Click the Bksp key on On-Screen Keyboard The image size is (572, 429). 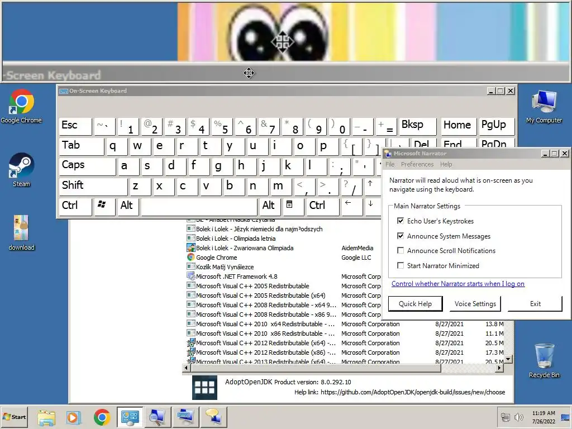point(418,126)
